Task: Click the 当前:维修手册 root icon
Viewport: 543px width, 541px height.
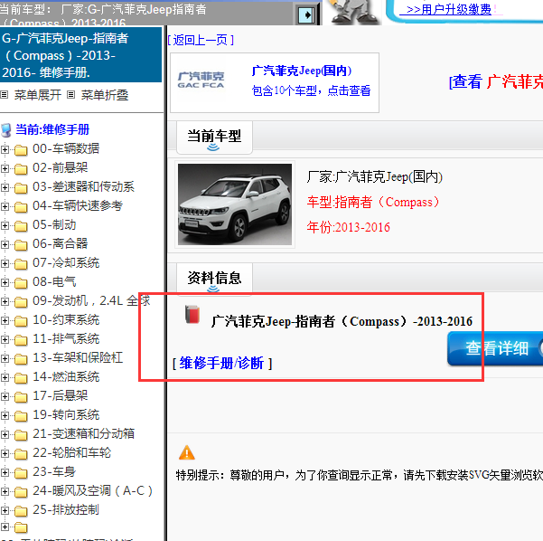Action: click(x=6, y=130)
